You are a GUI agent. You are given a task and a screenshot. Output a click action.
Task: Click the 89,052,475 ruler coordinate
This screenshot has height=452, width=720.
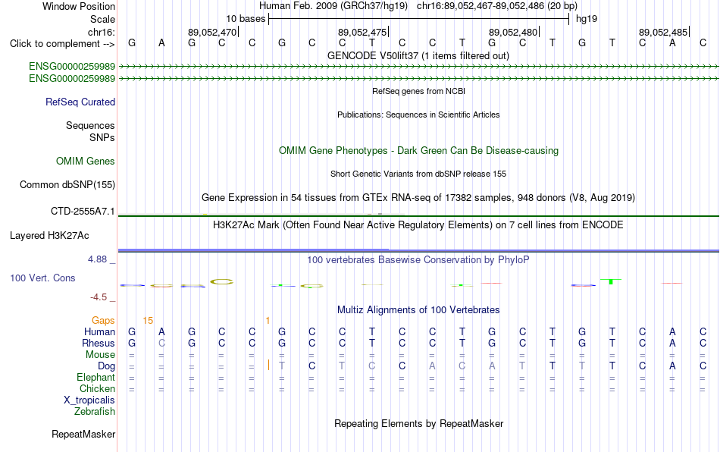362,32
